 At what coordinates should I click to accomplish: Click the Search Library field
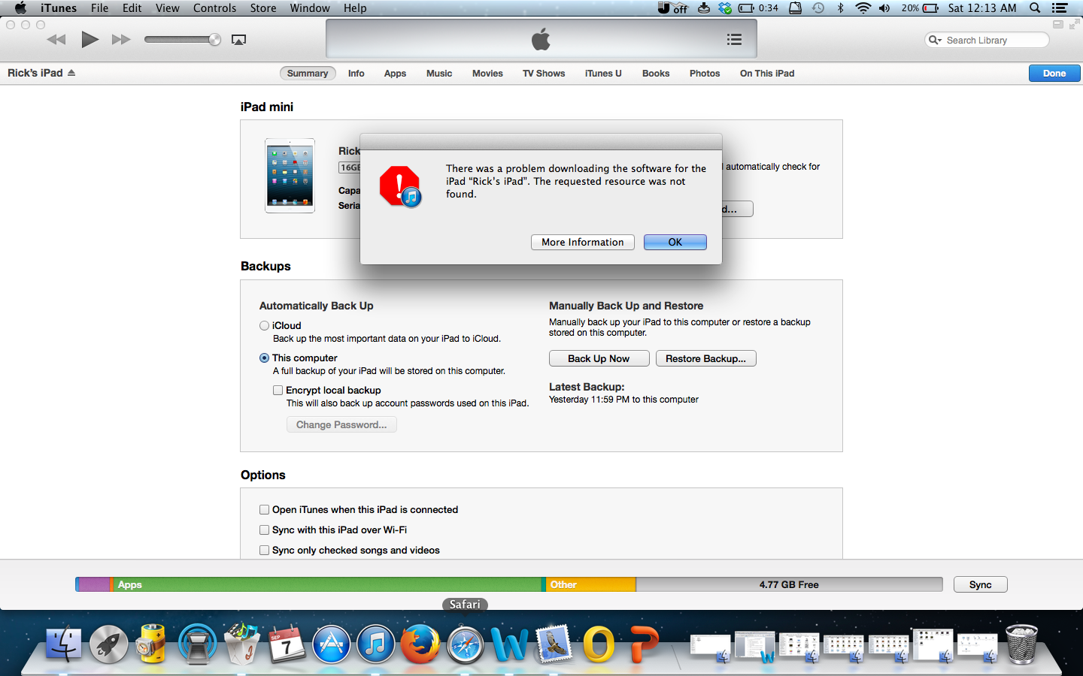[987, 40]
